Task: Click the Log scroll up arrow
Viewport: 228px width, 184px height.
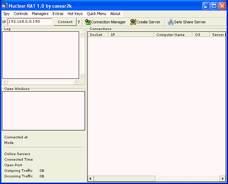Action: point(82,34)
